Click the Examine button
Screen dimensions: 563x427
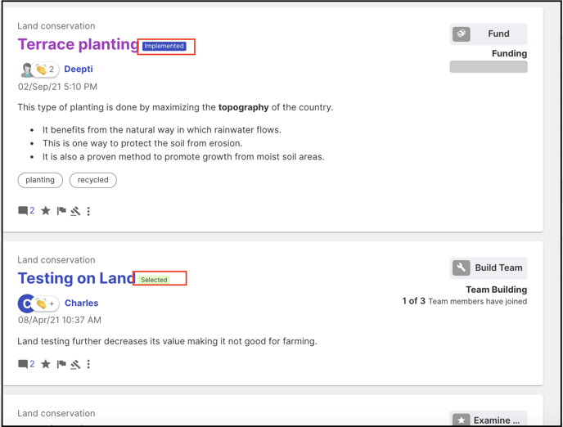click(489, 420)
